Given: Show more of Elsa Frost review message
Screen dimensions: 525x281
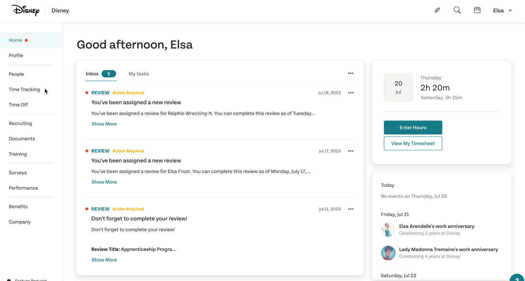Looking at the screenshot, I should pos(104,182).
